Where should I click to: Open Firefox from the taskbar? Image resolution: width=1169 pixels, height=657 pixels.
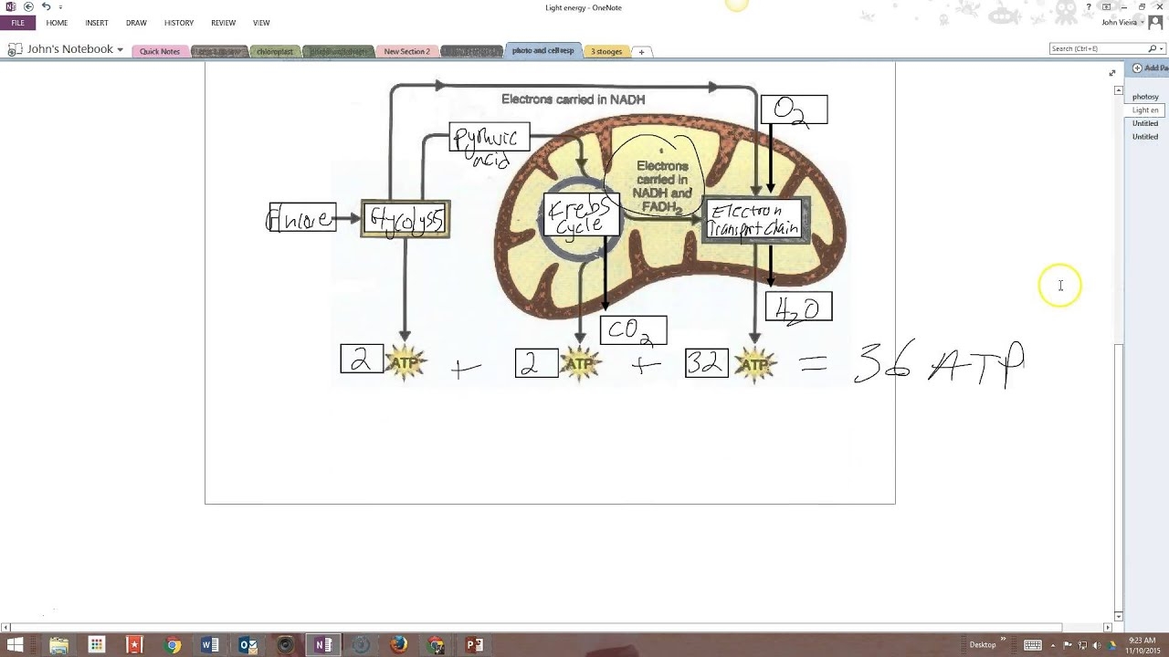399,645
